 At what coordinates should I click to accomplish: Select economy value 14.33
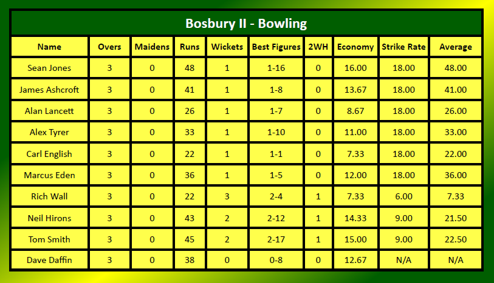(355, 218)
